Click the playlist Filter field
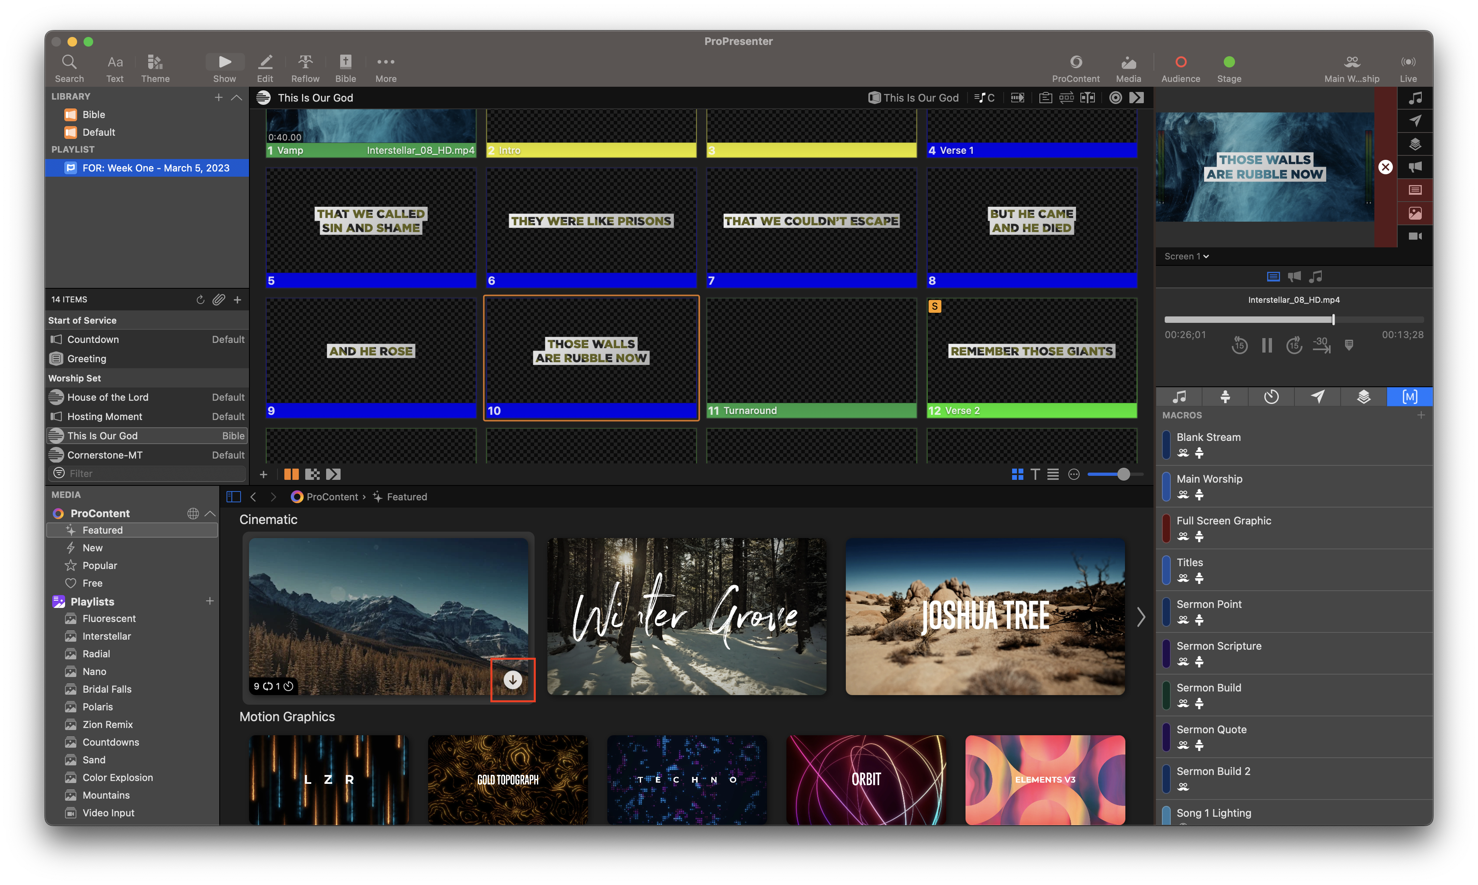The width and height of the screenshot is (1478, 885). pyautogui.click(x=147, y=473)
